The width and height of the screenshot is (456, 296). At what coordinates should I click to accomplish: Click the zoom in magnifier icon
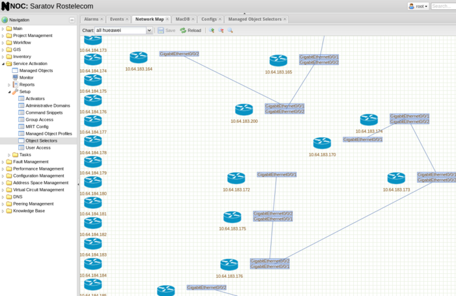212,30
